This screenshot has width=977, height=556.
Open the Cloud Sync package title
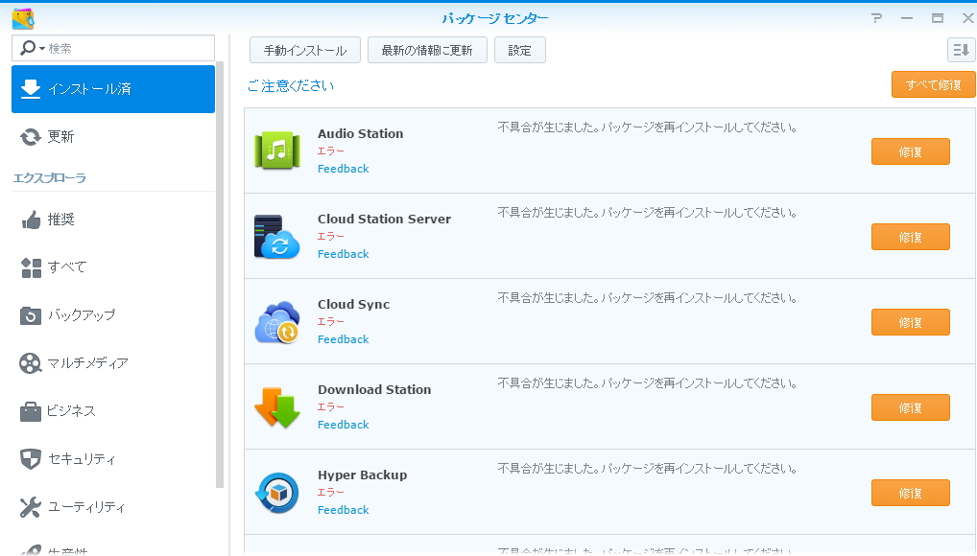(353, 304)
